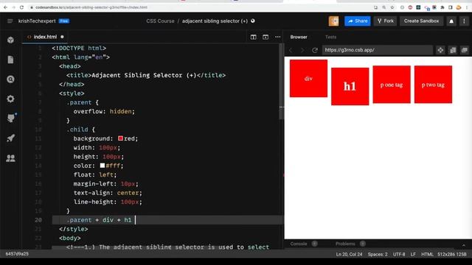Go back in the preview browser
472x265 pixels.
[291, 50]
